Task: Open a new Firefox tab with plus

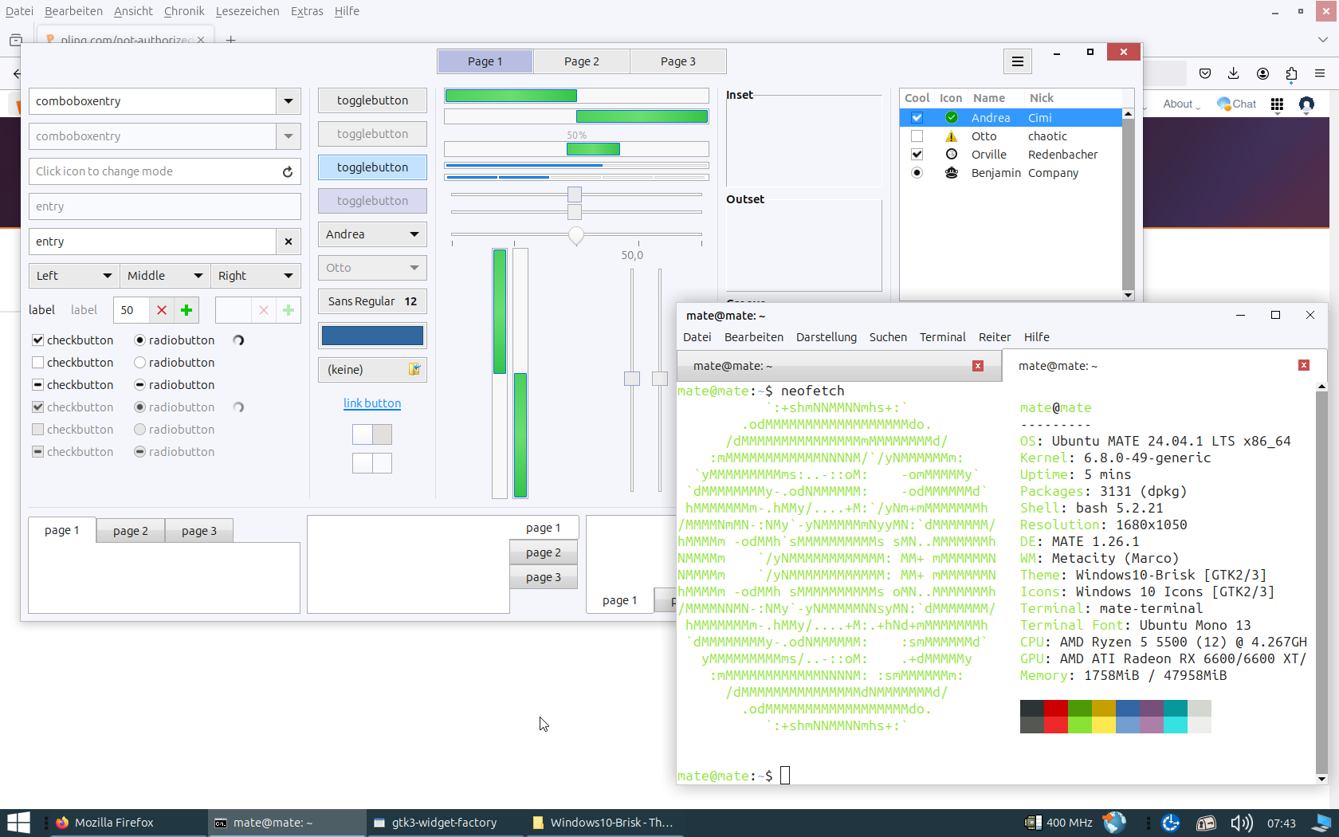Action: [230, 40]
